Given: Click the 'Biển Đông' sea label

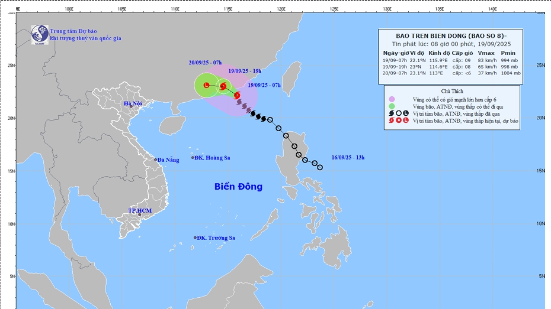Looking at the screenshot, I should pos(238,187).
